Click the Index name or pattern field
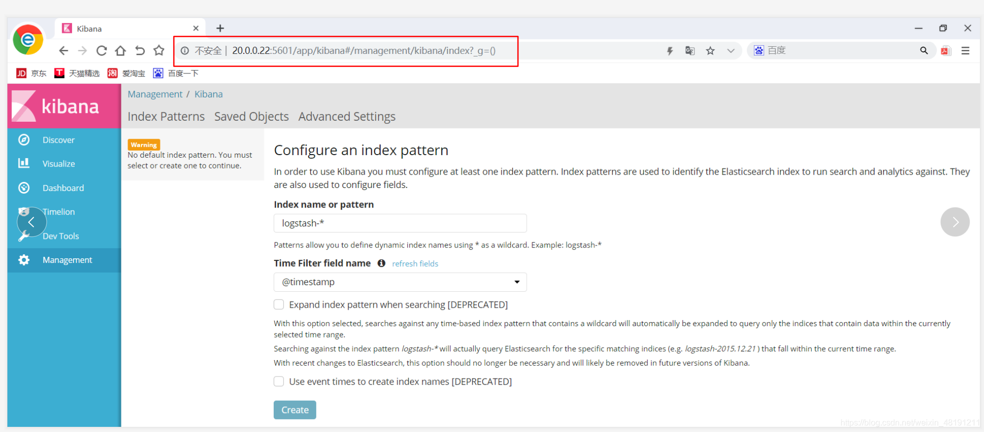This screenshot has height=432, width=984. pyautogui.click(x=400, y=223)
